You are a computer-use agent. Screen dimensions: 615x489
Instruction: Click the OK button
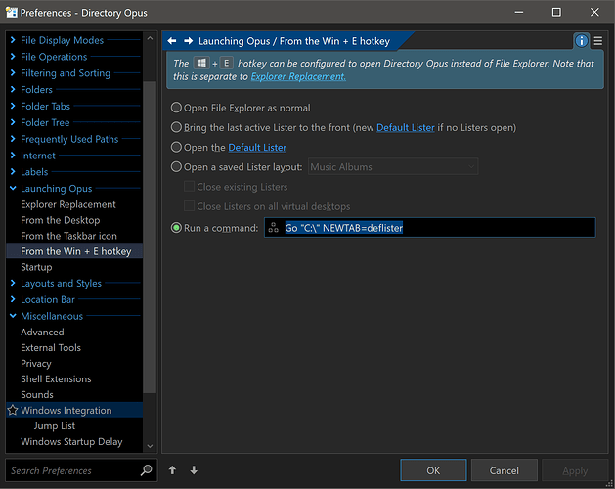433,470
